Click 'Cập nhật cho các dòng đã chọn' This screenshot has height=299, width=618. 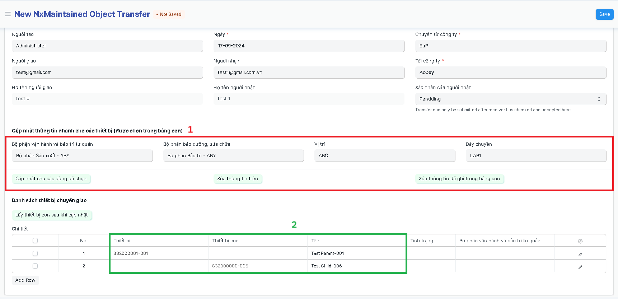(x=51, y=179)
